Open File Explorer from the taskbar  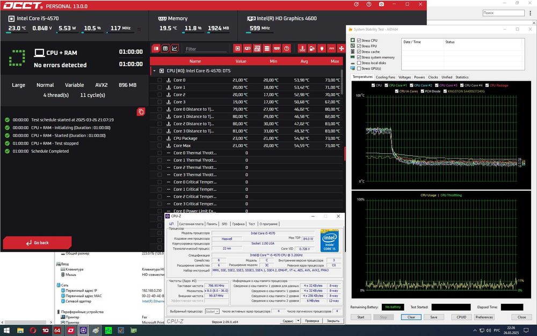20,331
